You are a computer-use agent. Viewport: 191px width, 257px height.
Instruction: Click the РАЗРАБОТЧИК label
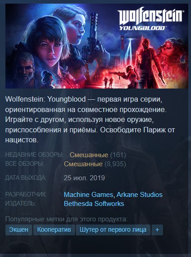click(26, 194)
